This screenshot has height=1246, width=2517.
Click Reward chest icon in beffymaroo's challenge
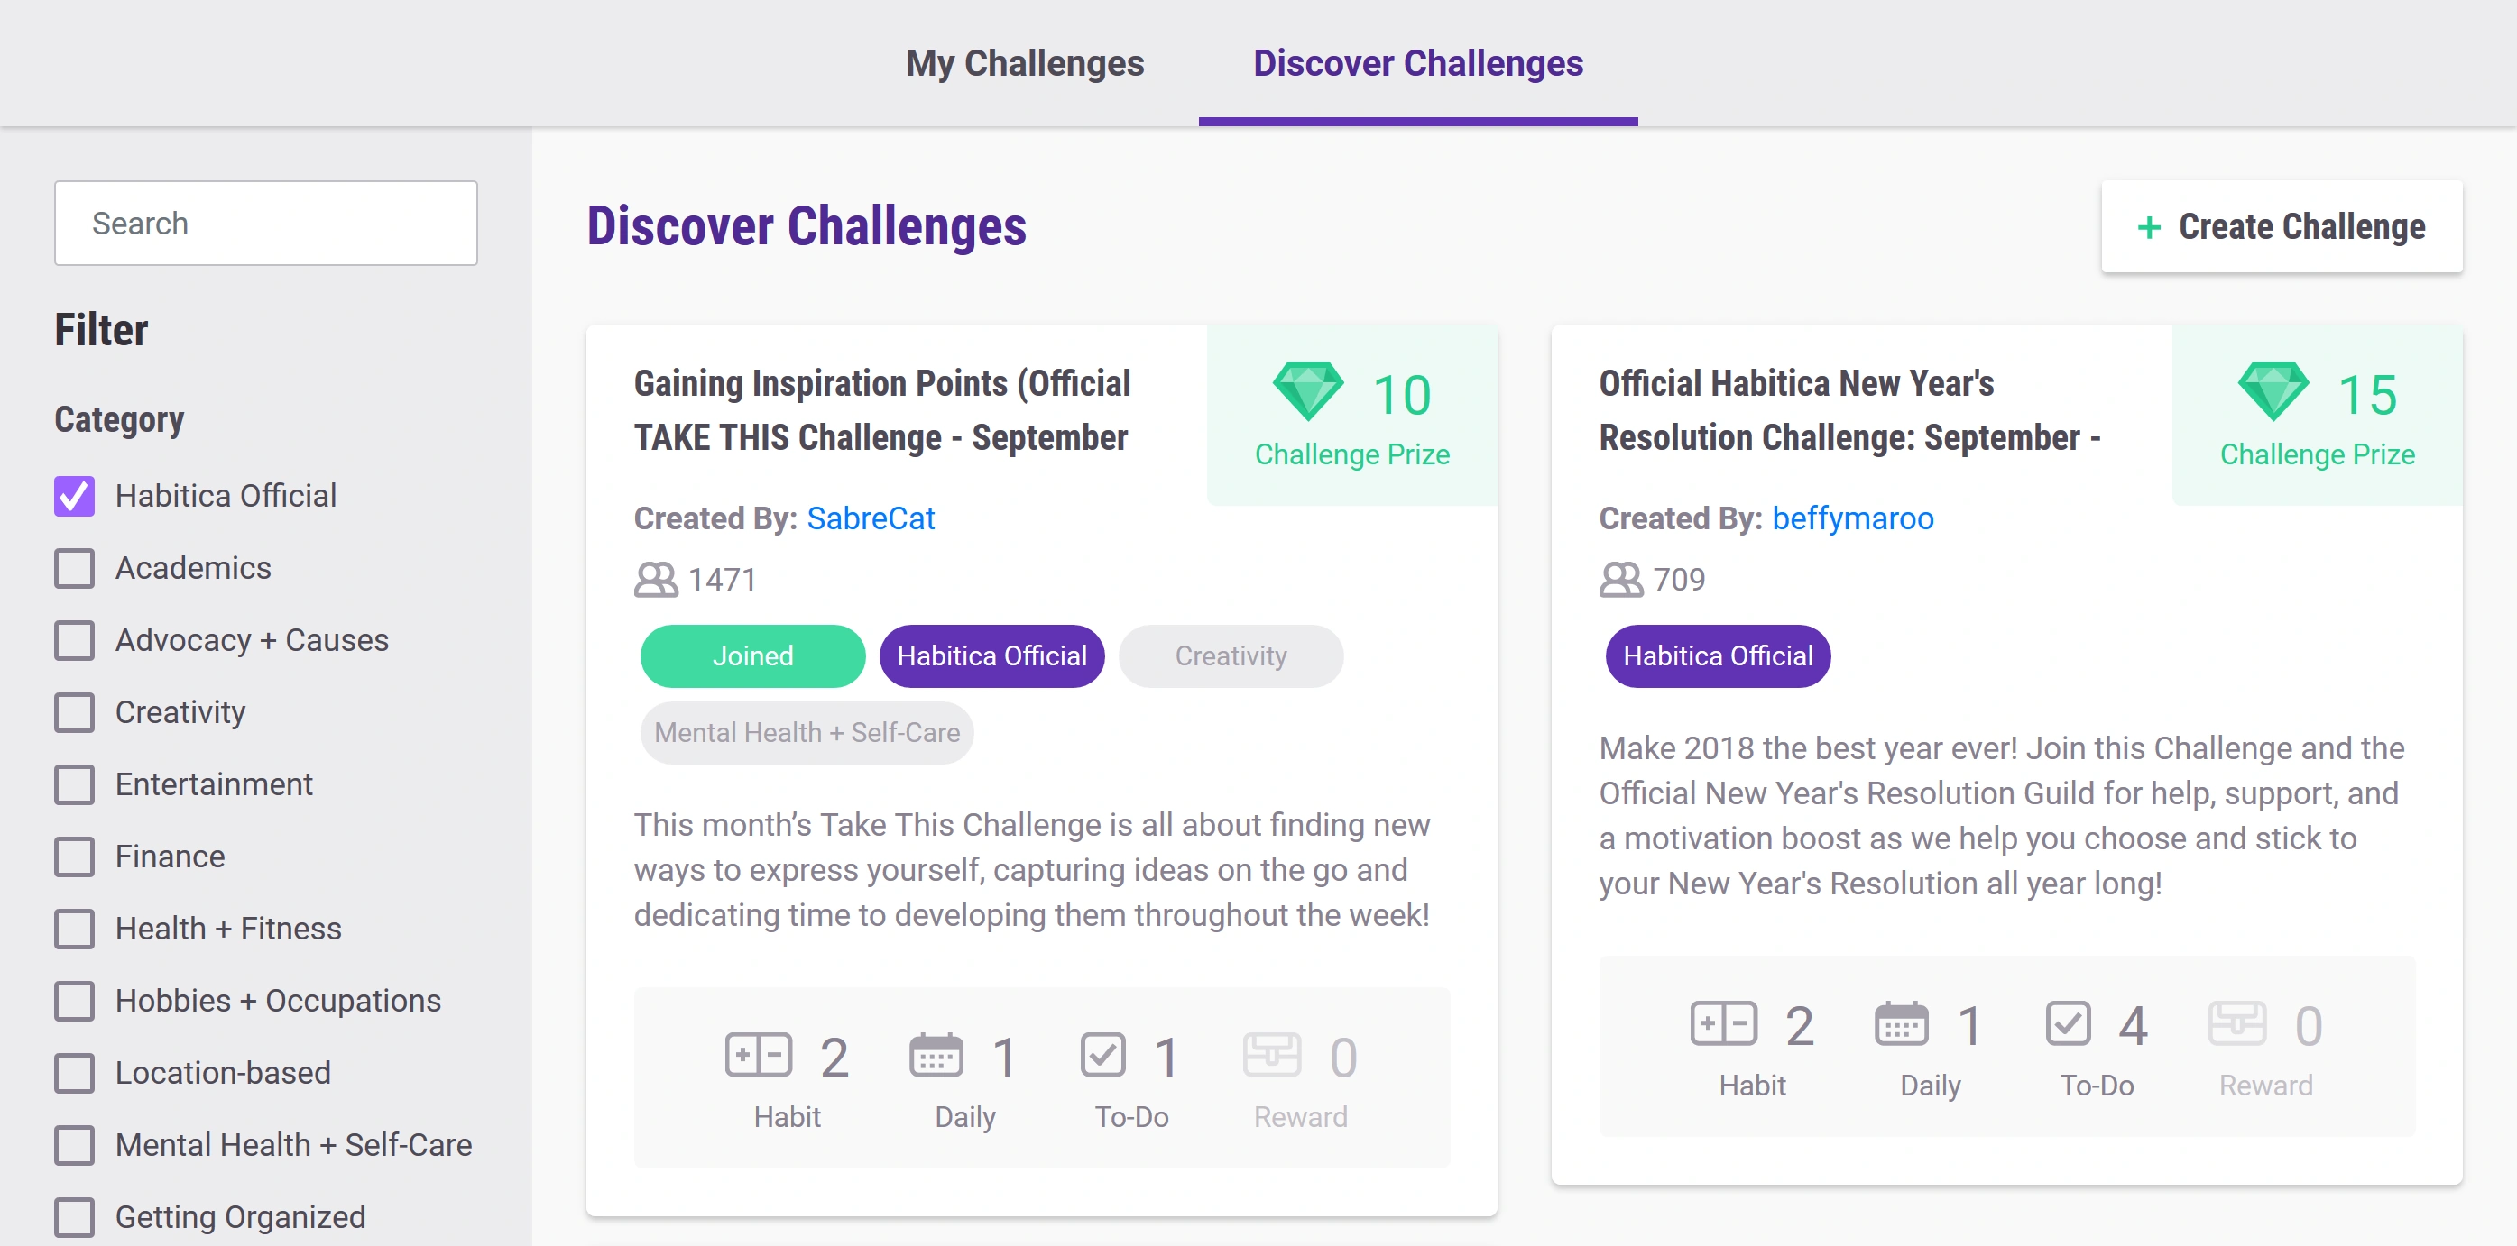coord(2236,1024)
